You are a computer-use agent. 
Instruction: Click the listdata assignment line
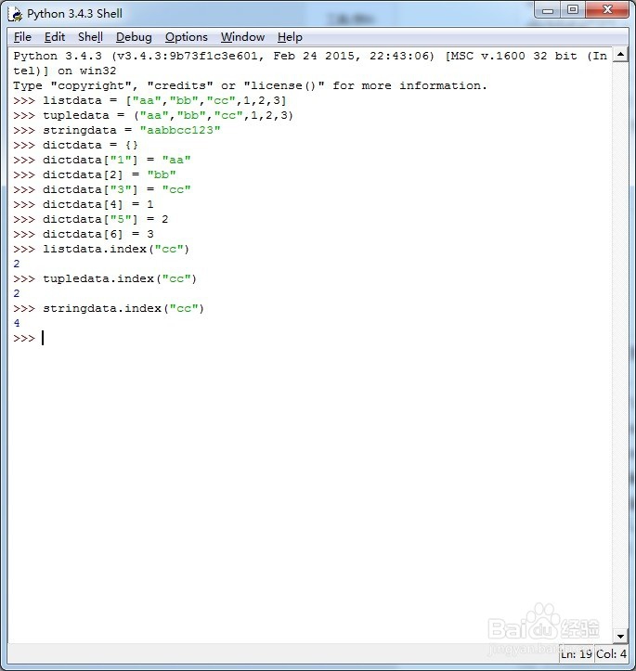pos(149,100)
